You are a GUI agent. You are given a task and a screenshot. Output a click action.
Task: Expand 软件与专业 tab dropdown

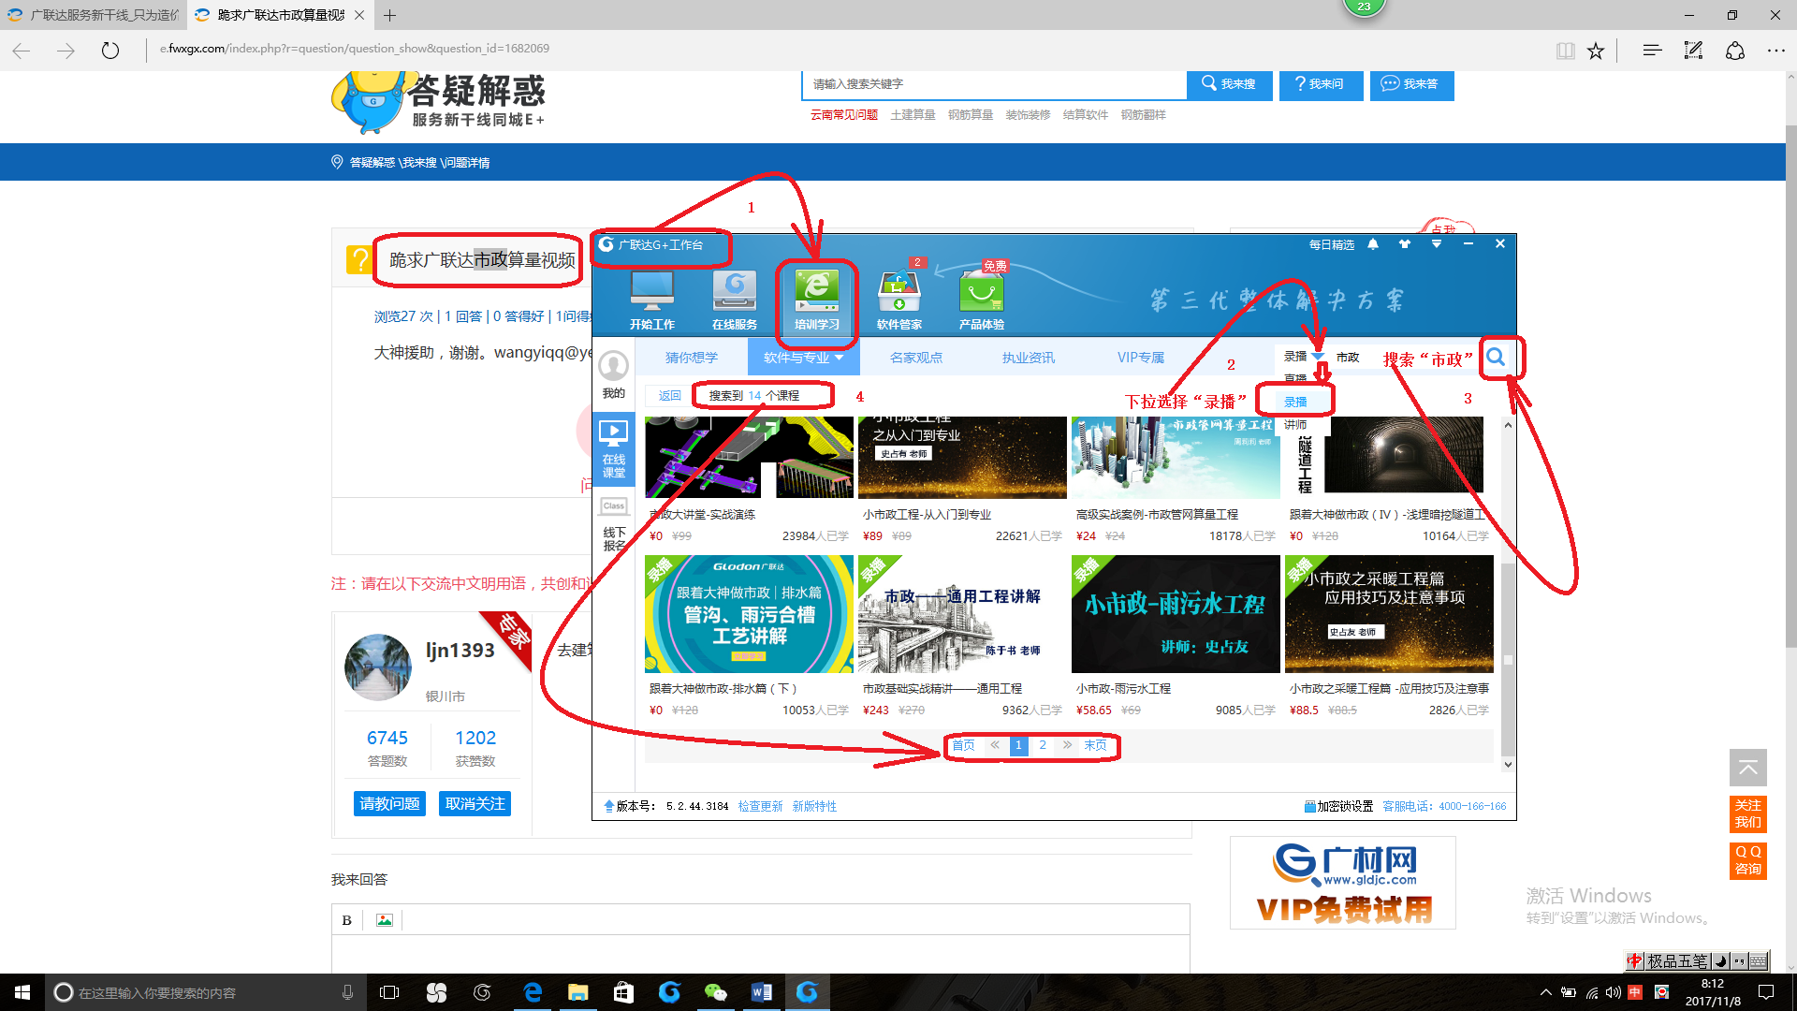[840, 358]
